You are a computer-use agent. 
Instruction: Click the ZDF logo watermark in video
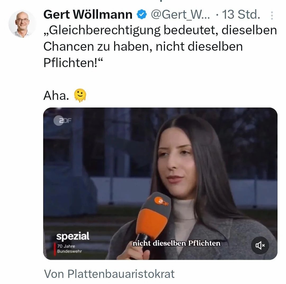tap(62, 120)
